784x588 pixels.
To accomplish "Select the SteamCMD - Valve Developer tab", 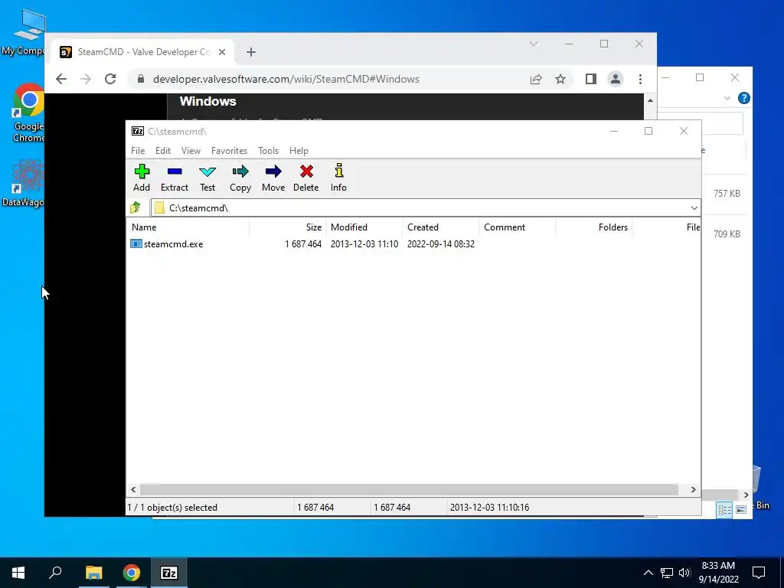I will pos(143,52).
